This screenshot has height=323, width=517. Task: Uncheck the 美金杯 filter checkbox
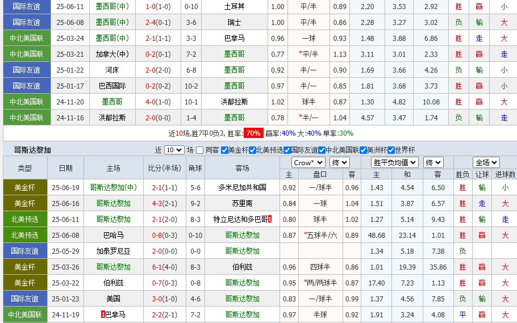224,150
